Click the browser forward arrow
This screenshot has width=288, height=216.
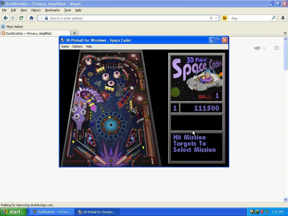click(x=12, y=18)
